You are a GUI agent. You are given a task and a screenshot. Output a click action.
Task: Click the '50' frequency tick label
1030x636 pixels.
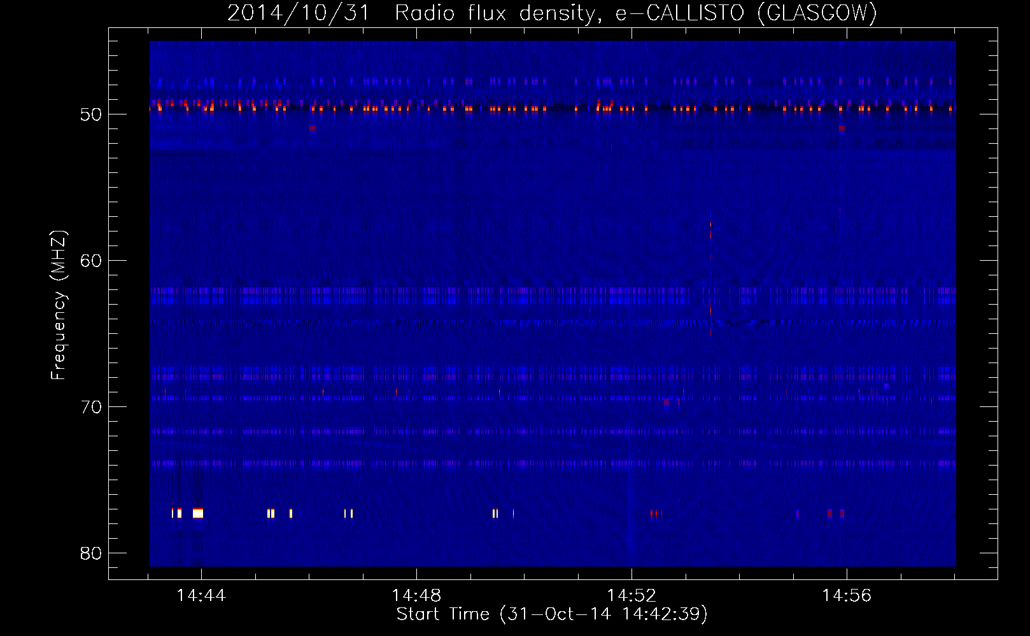pos(91,114)
